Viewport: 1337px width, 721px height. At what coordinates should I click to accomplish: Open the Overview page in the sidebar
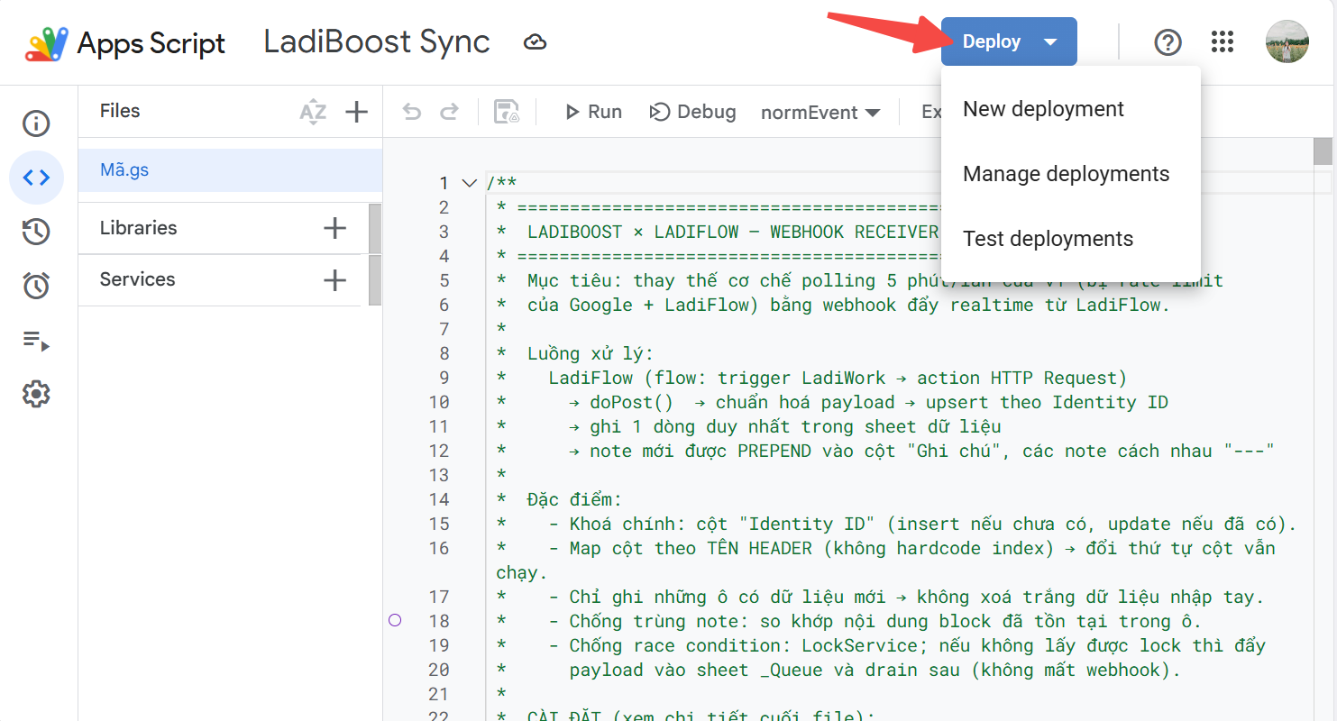point(36,123)
